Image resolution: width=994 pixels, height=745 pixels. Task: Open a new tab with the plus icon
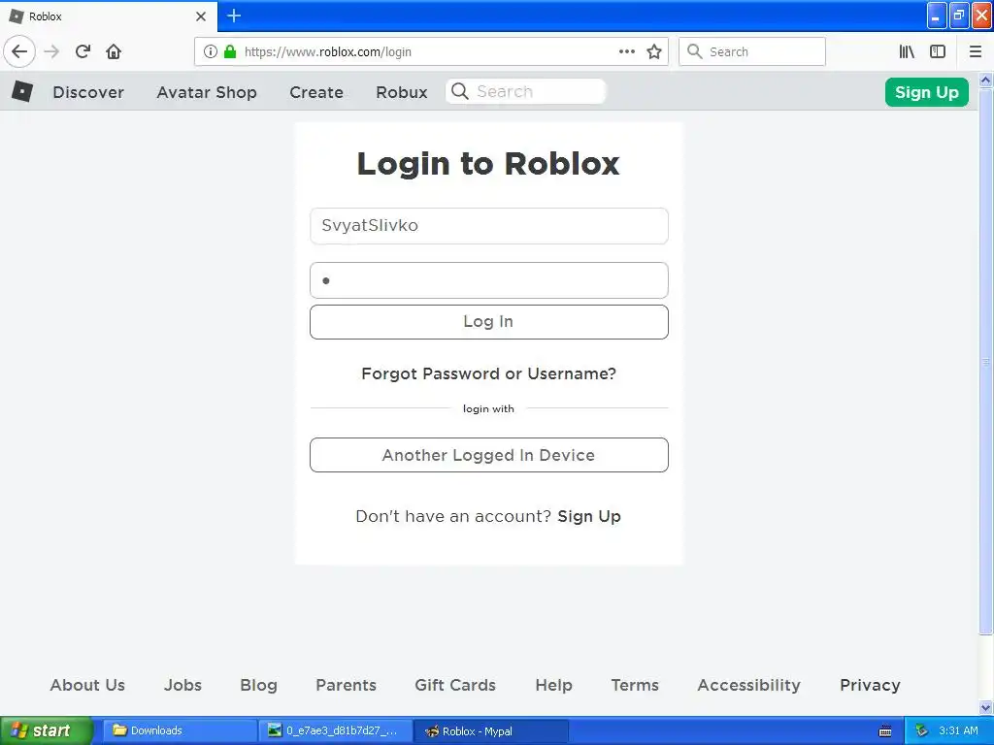(234, 16)
